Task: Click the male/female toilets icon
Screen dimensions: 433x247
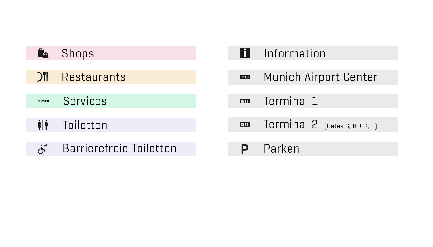Action: click(x=43, y=125)
